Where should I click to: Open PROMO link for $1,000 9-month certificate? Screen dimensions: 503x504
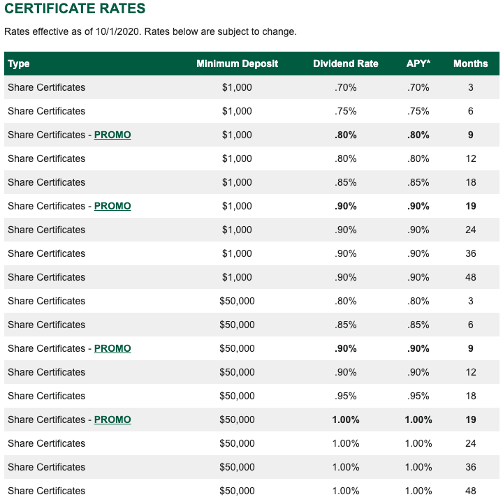pyautogui.click(x=112, y=135)
